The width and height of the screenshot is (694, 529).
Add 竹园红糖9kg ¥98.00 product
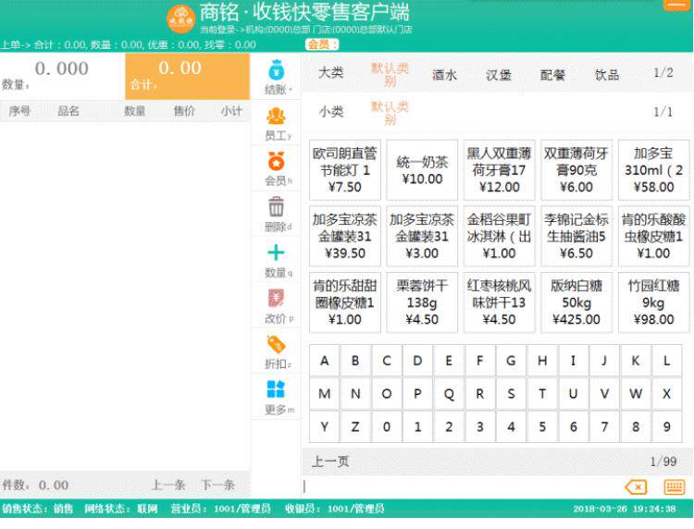coord(653,302)
